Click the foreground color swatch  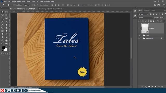pos(4,48)
